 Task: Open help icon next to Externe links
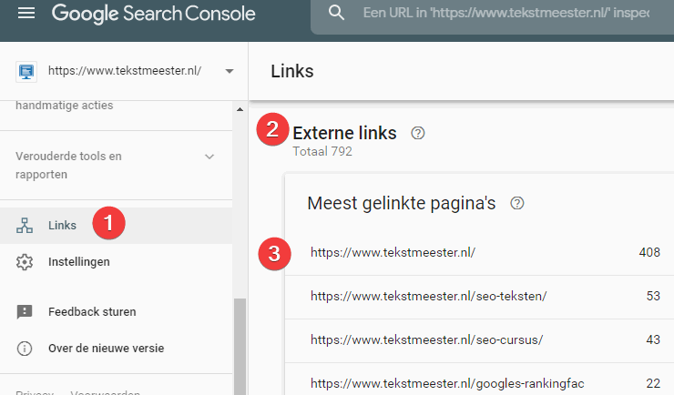pyautogui.click(x=418, y=133)
